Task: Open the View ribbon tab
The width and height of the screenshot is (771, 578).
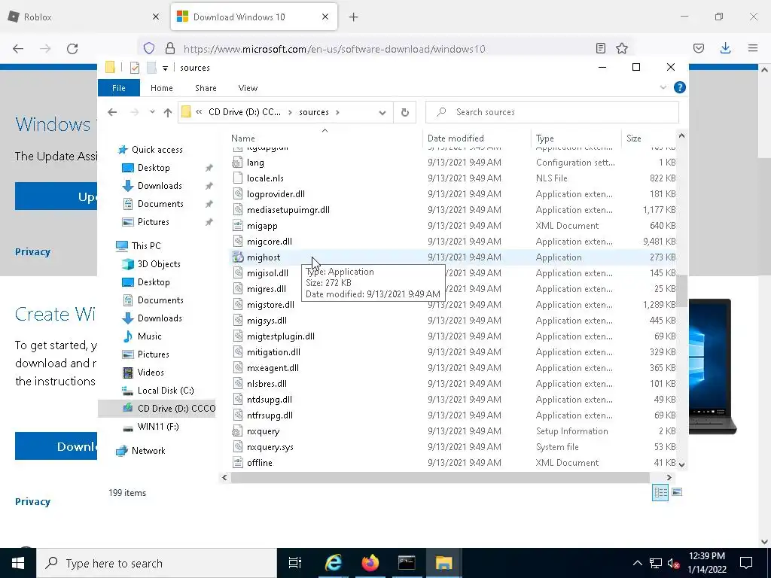Action: (x=248, y=88)
